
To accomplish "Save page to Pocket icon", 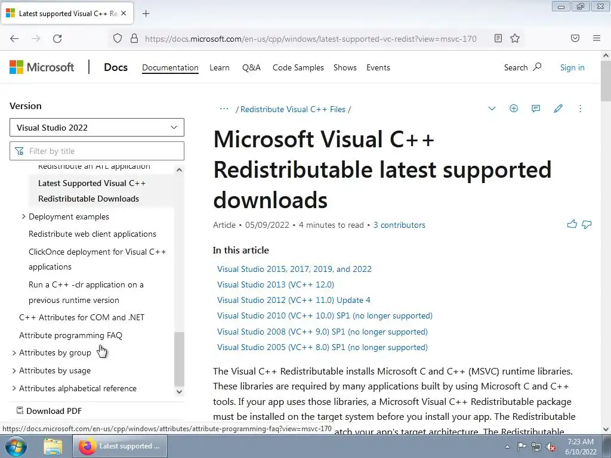I will tap(575, 38).
